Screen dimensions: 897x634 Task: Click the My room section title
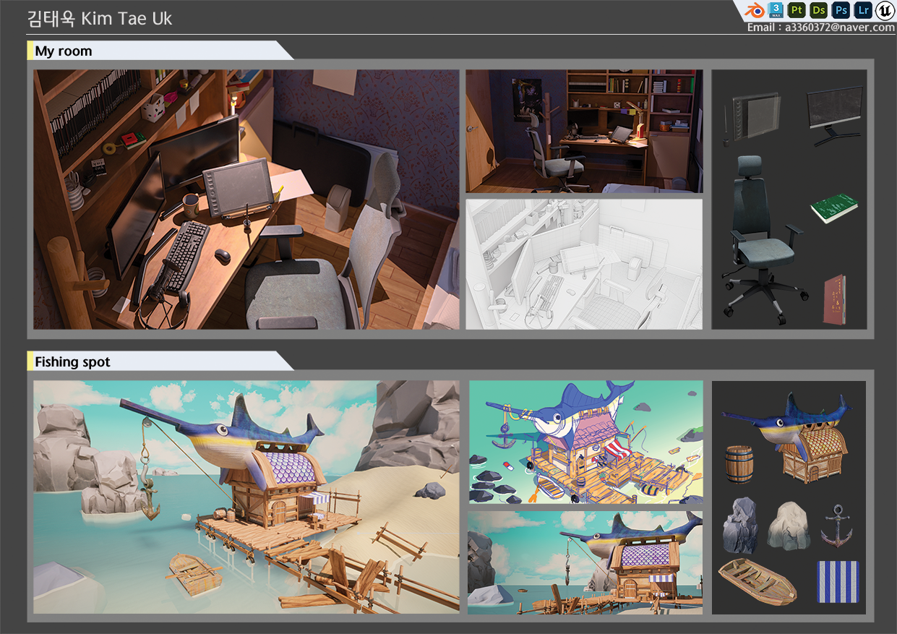(x=64, y=51)
